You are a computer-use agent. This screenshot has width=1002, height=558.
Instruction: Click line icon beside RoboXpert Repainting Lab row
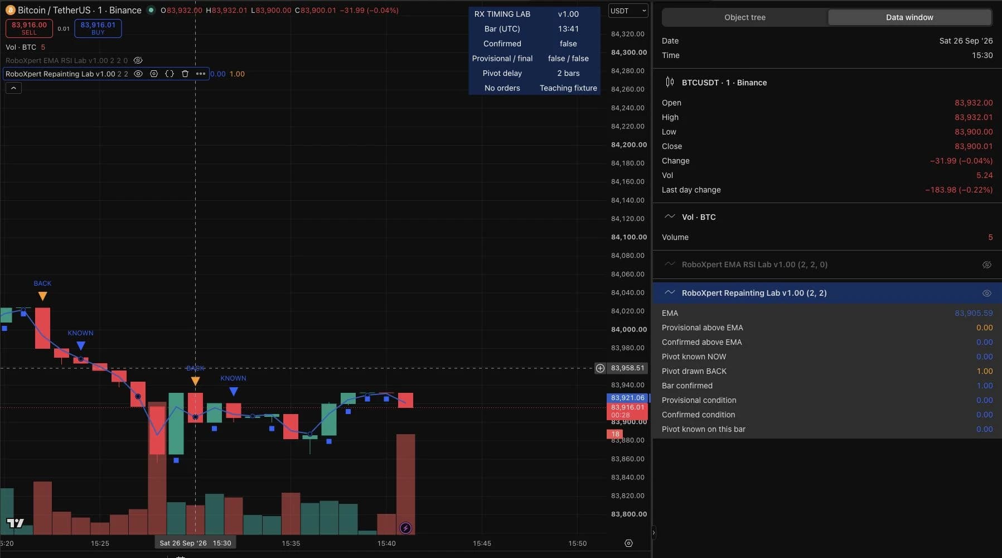tap(670, 292)
